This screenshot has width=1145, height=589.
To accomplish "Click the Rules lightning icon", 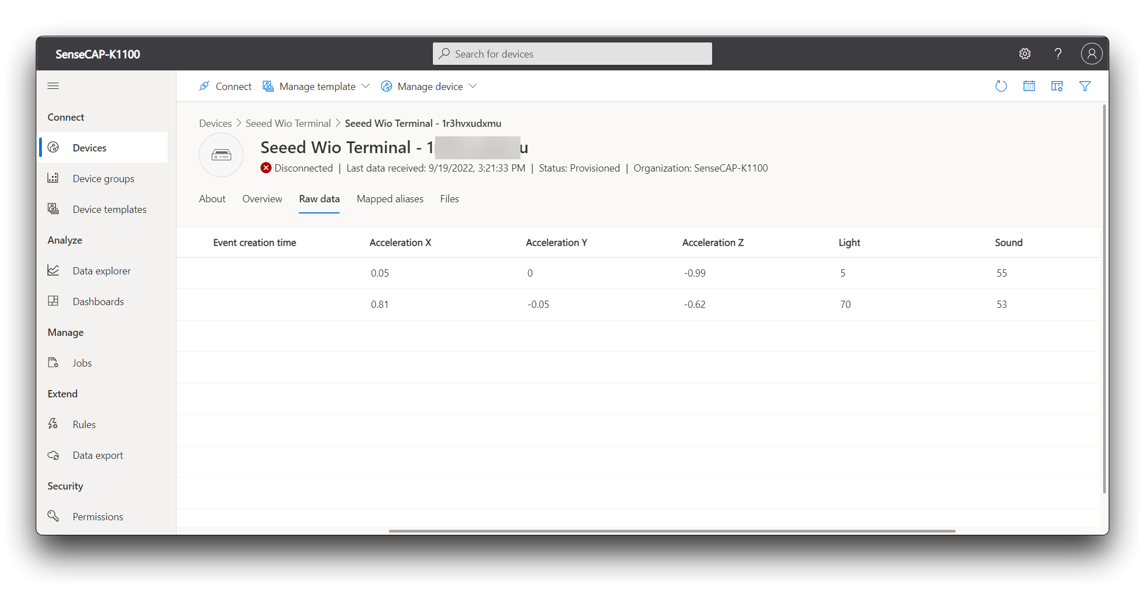I will tap(53, 424).
